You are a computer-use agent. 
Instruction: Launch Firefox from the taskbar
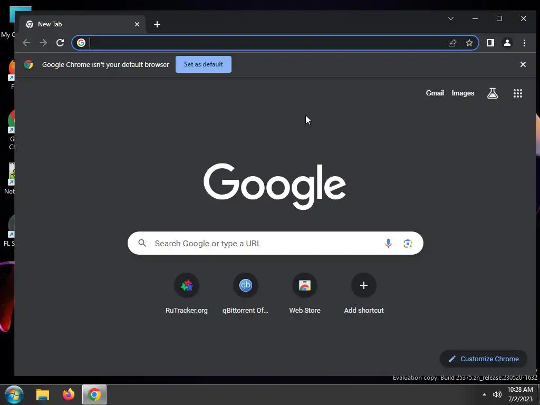[x=69, y=394]
